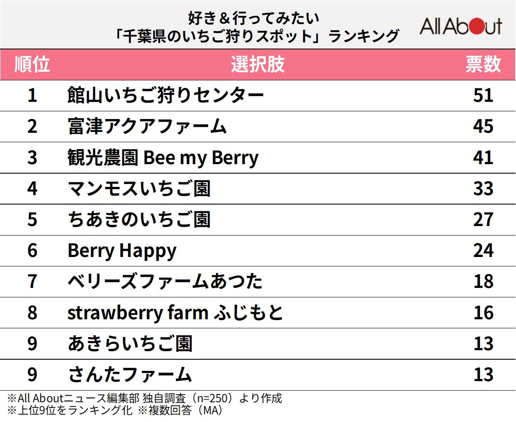Select ちあきのいちご園 in the list
The height and width of the screenshot is (422, 516).
(139, 220)
